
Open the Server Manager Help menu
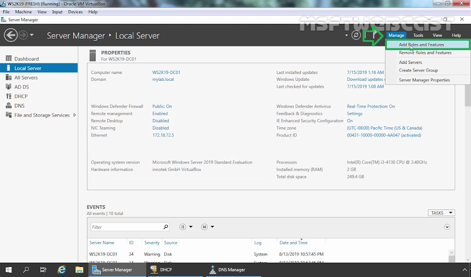pyautogui.click(x=456, y=35)
